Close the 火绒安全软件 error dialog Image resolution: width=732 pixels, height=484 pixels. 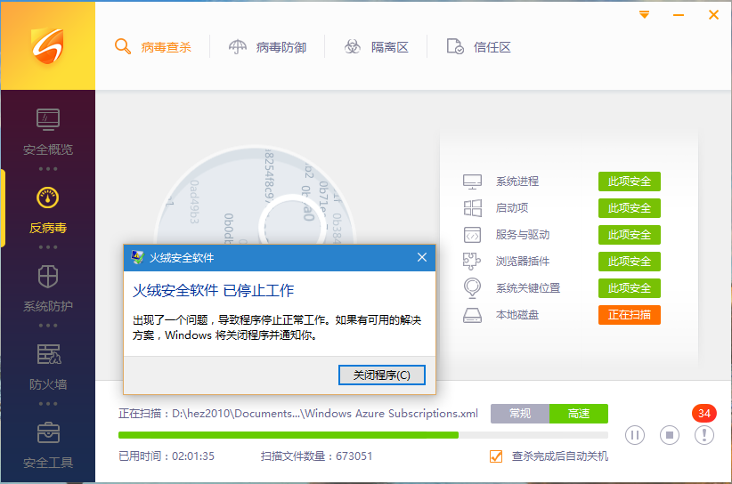click(422, 257)
